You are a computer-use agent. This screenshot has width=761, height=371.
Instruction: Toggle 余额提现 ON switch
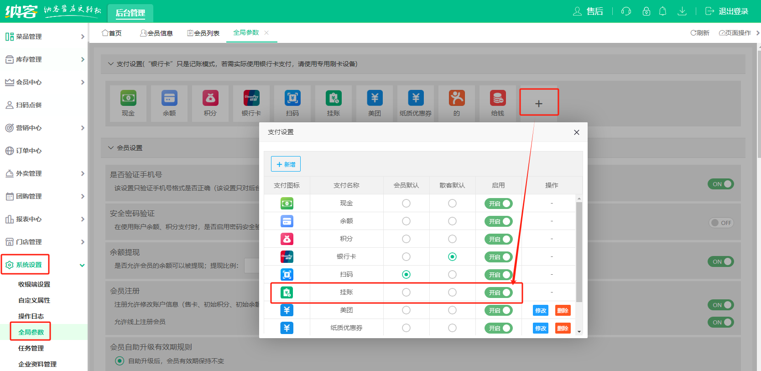(x=721, y=261)
